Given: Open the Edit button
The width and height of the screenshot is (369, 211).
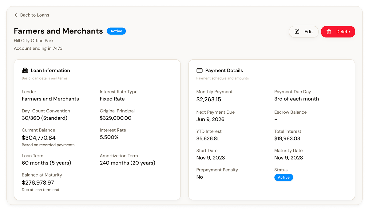Looking at the screenshot, I should point(304,32).
